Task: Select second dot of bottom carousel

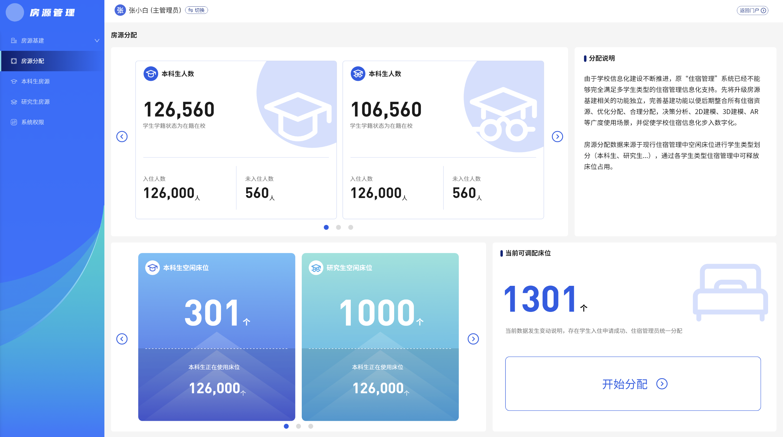Action: tap(298, 426)
